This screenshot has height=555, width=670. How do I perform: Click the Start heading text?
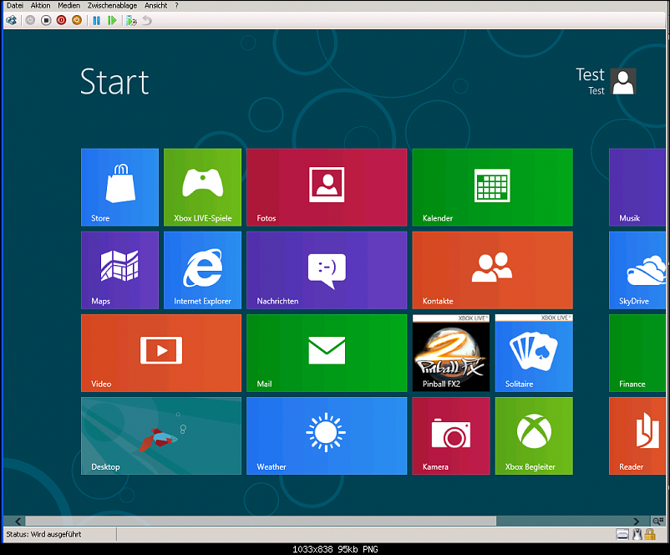point(114,82)
